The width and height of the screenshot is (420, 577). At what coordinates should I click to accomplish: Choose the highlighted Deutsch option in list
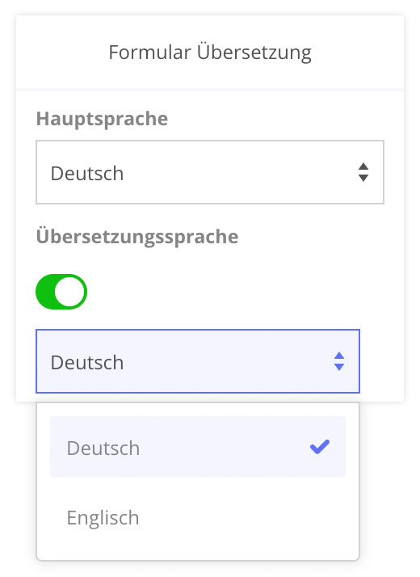point(198,447)
